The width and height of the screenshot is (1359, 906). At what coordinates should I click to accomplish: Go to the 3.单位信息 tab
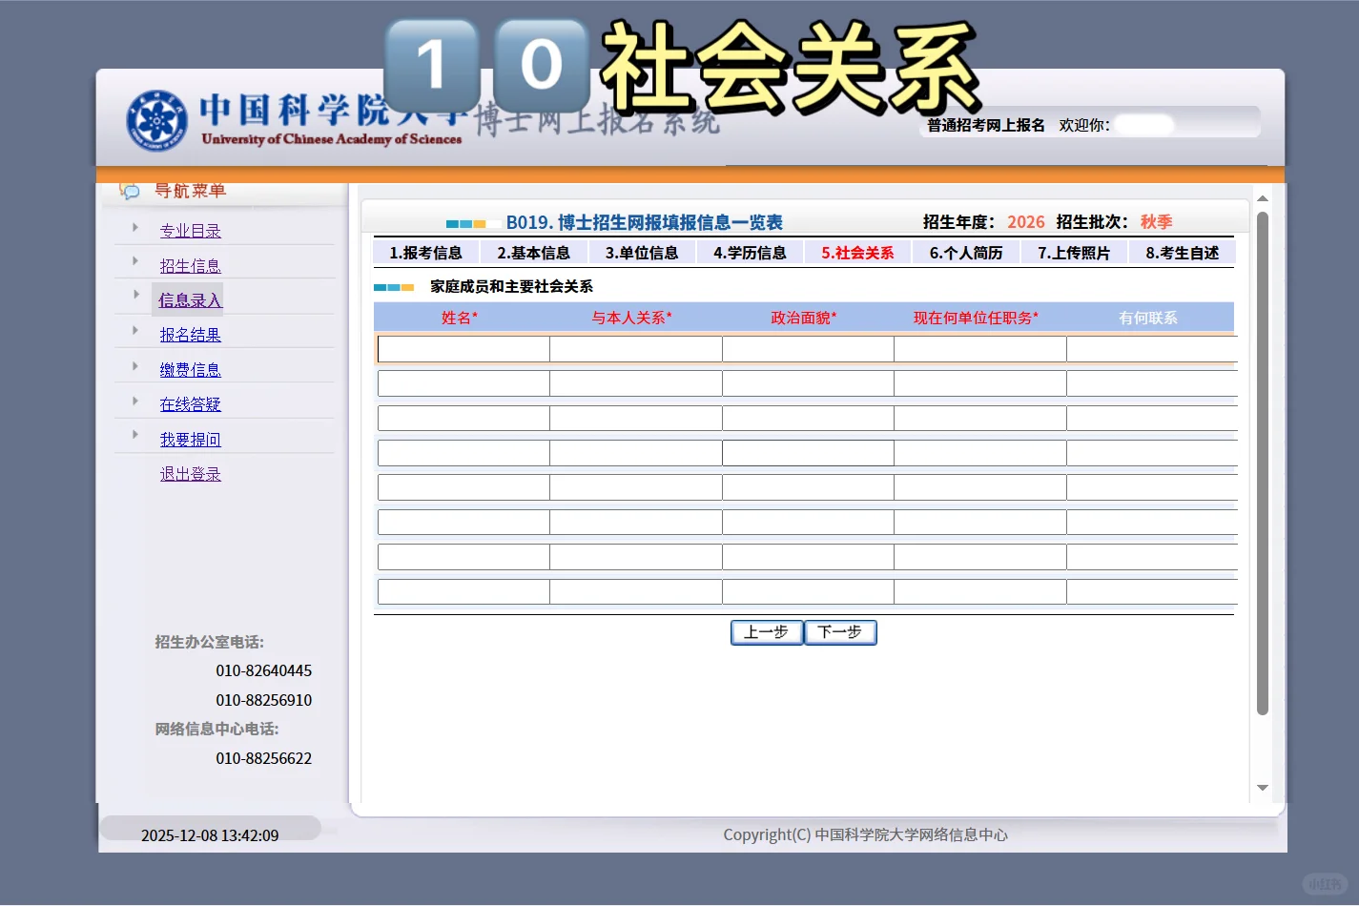(642, 253)
